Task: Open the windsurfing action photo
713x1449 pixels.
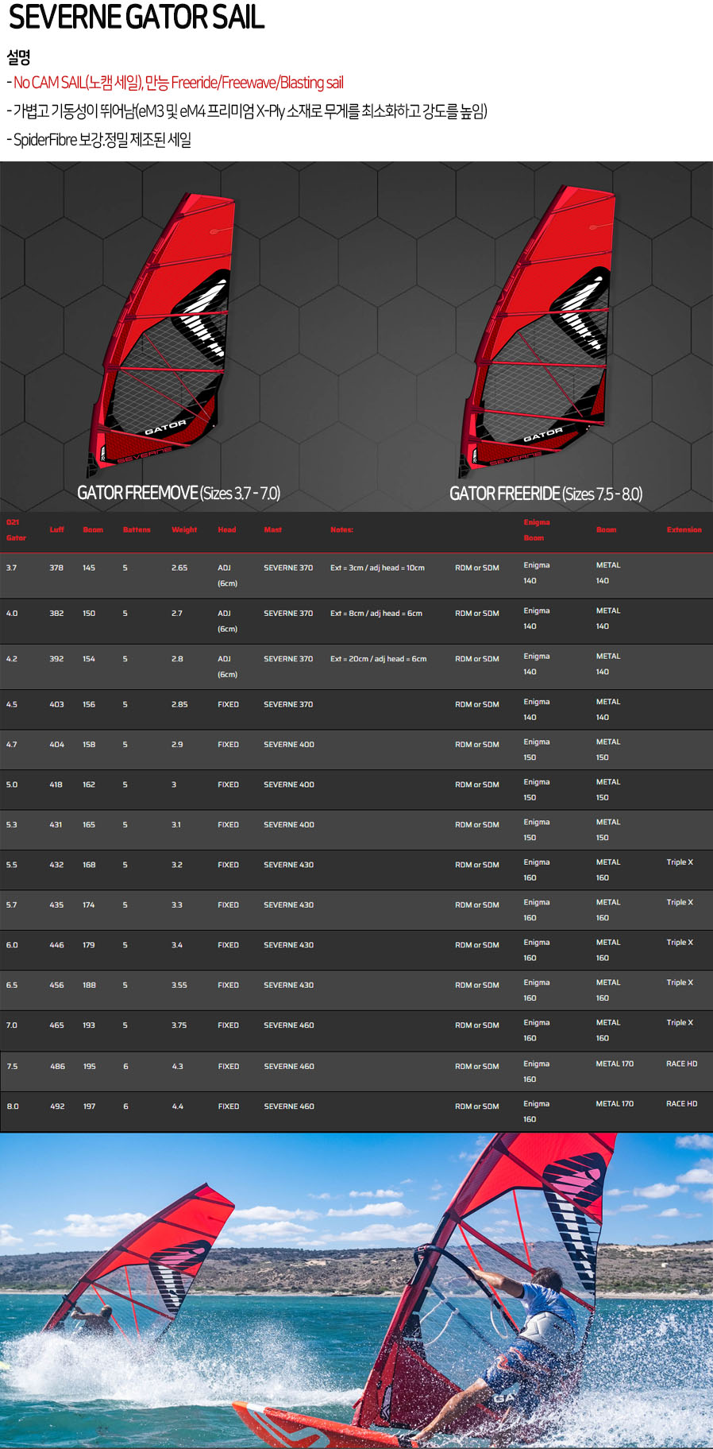Action: coord(356,1291)
